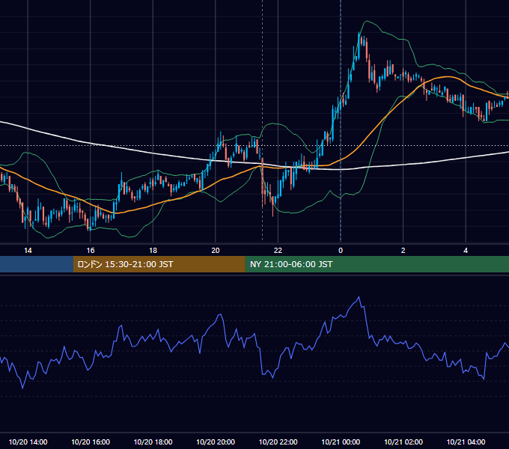This screenshot has height=449, width=509.
Task: Click the 16 hour label on price chart
Action: (x=91, y=250)
